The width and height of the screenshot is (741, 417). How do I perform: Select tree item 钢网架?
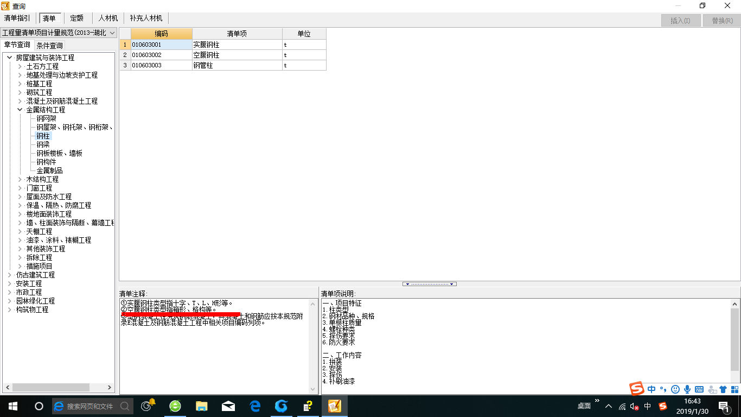(x=47, y=118)
